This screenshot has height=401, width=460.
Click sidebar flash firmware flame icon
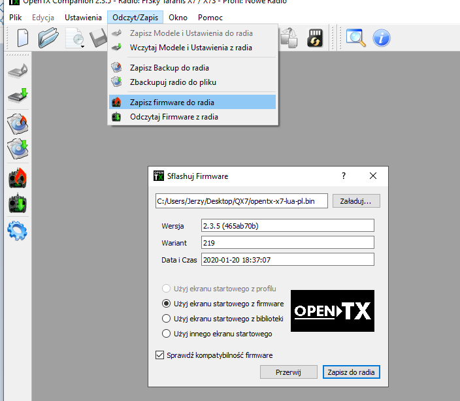18,178
